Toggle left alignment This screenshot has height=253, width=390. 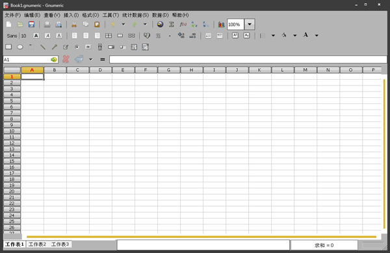pos(74,36)
